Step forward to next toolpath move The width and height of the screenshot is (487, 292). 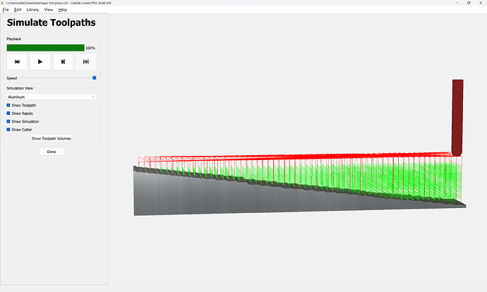[x=63, y=62]
